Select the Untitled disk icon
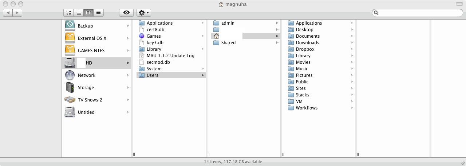466x166 pixels. point(70,112)
